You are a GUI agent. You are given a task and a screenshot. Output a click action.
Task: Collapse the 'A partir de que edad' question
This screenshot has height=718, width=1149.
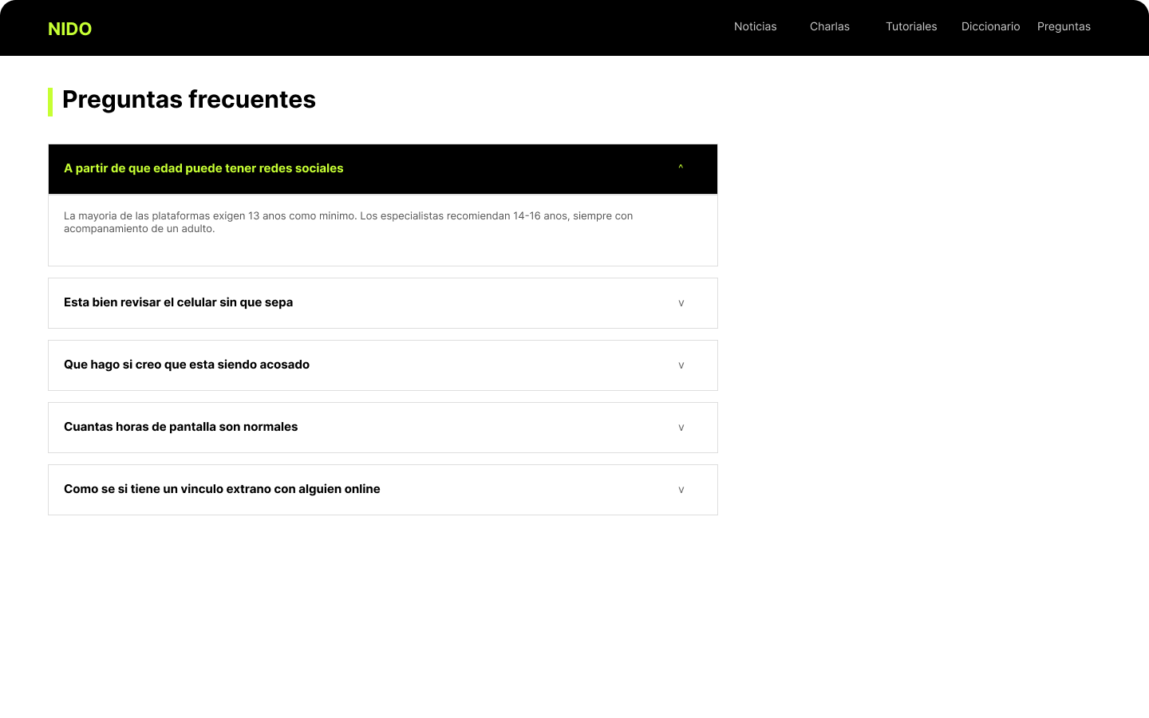click(383, 169)
